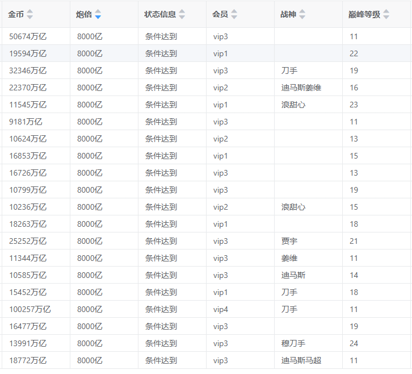The height and width of the screenshot is (374, 412).
Task: Click the sort icon next to 金币
Action: (30, 14)
